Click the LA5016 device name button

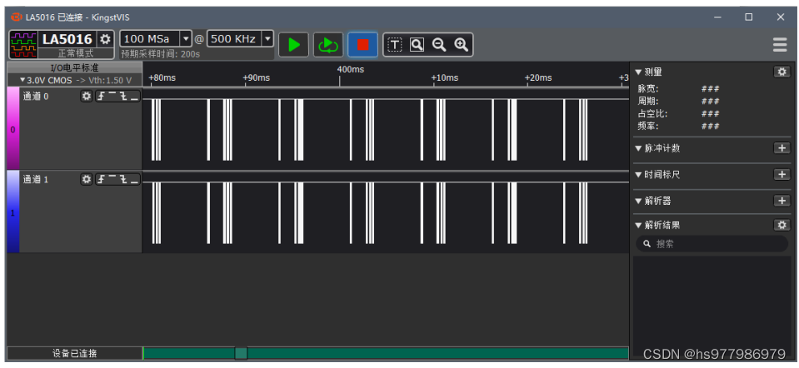67,39
